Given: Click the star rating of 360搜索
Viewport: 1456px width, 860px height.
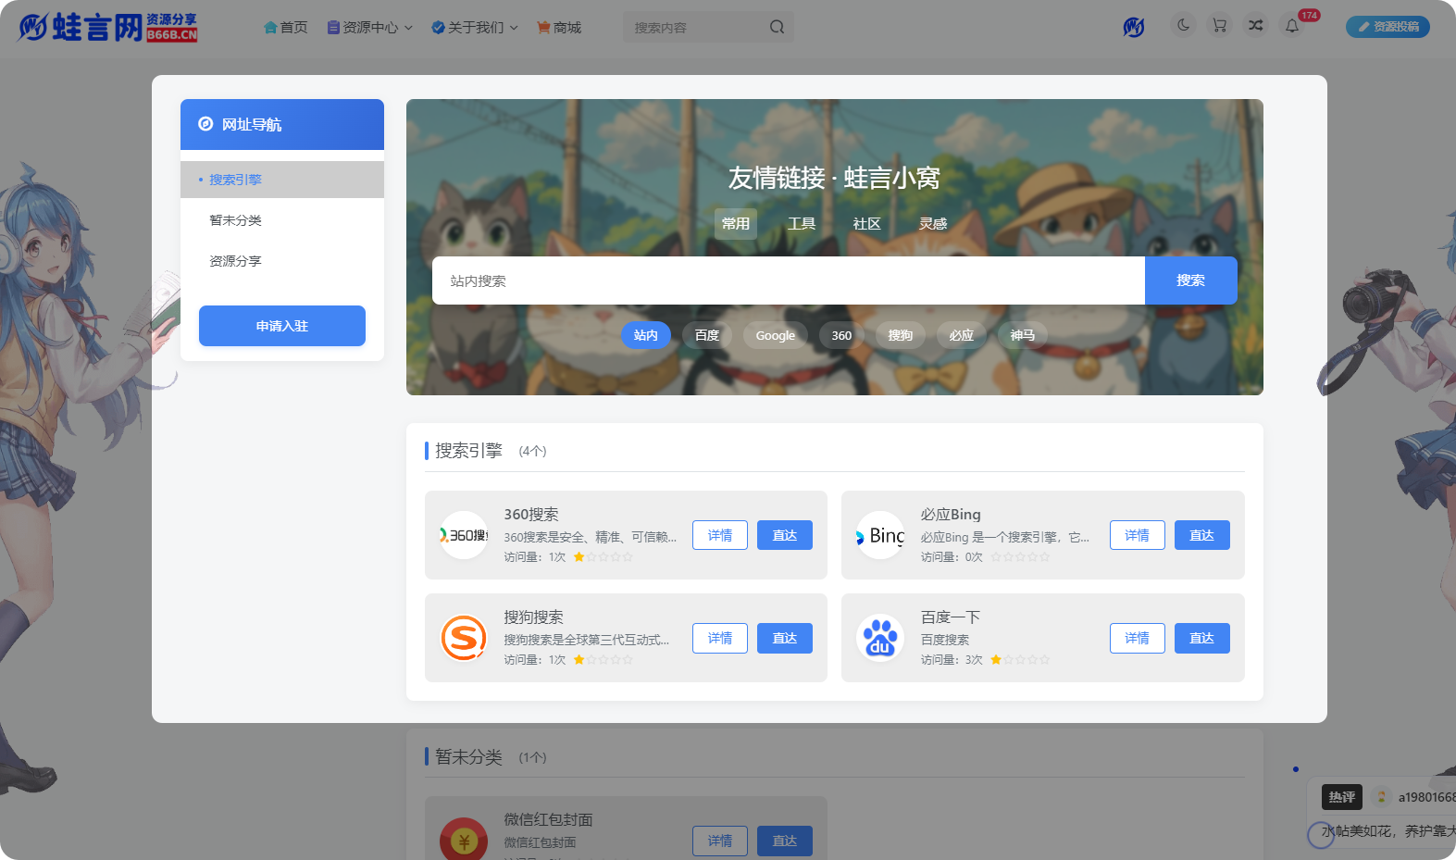Looking at the screenshot, I should pyautogui.click(x=604, y=557).
